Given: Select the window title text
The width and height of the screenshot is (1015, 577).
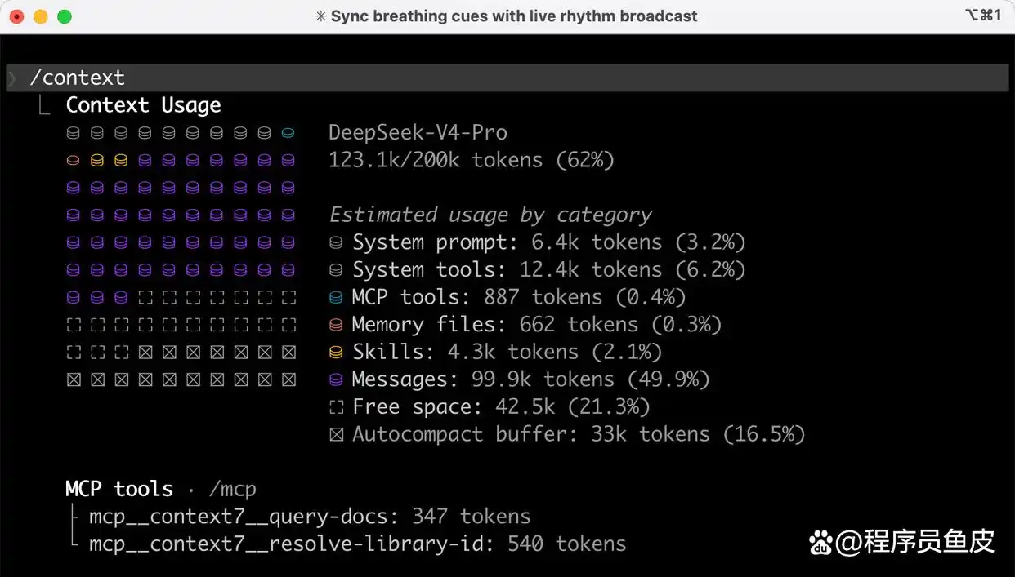Looking at the screenshot, I should 514,16.
